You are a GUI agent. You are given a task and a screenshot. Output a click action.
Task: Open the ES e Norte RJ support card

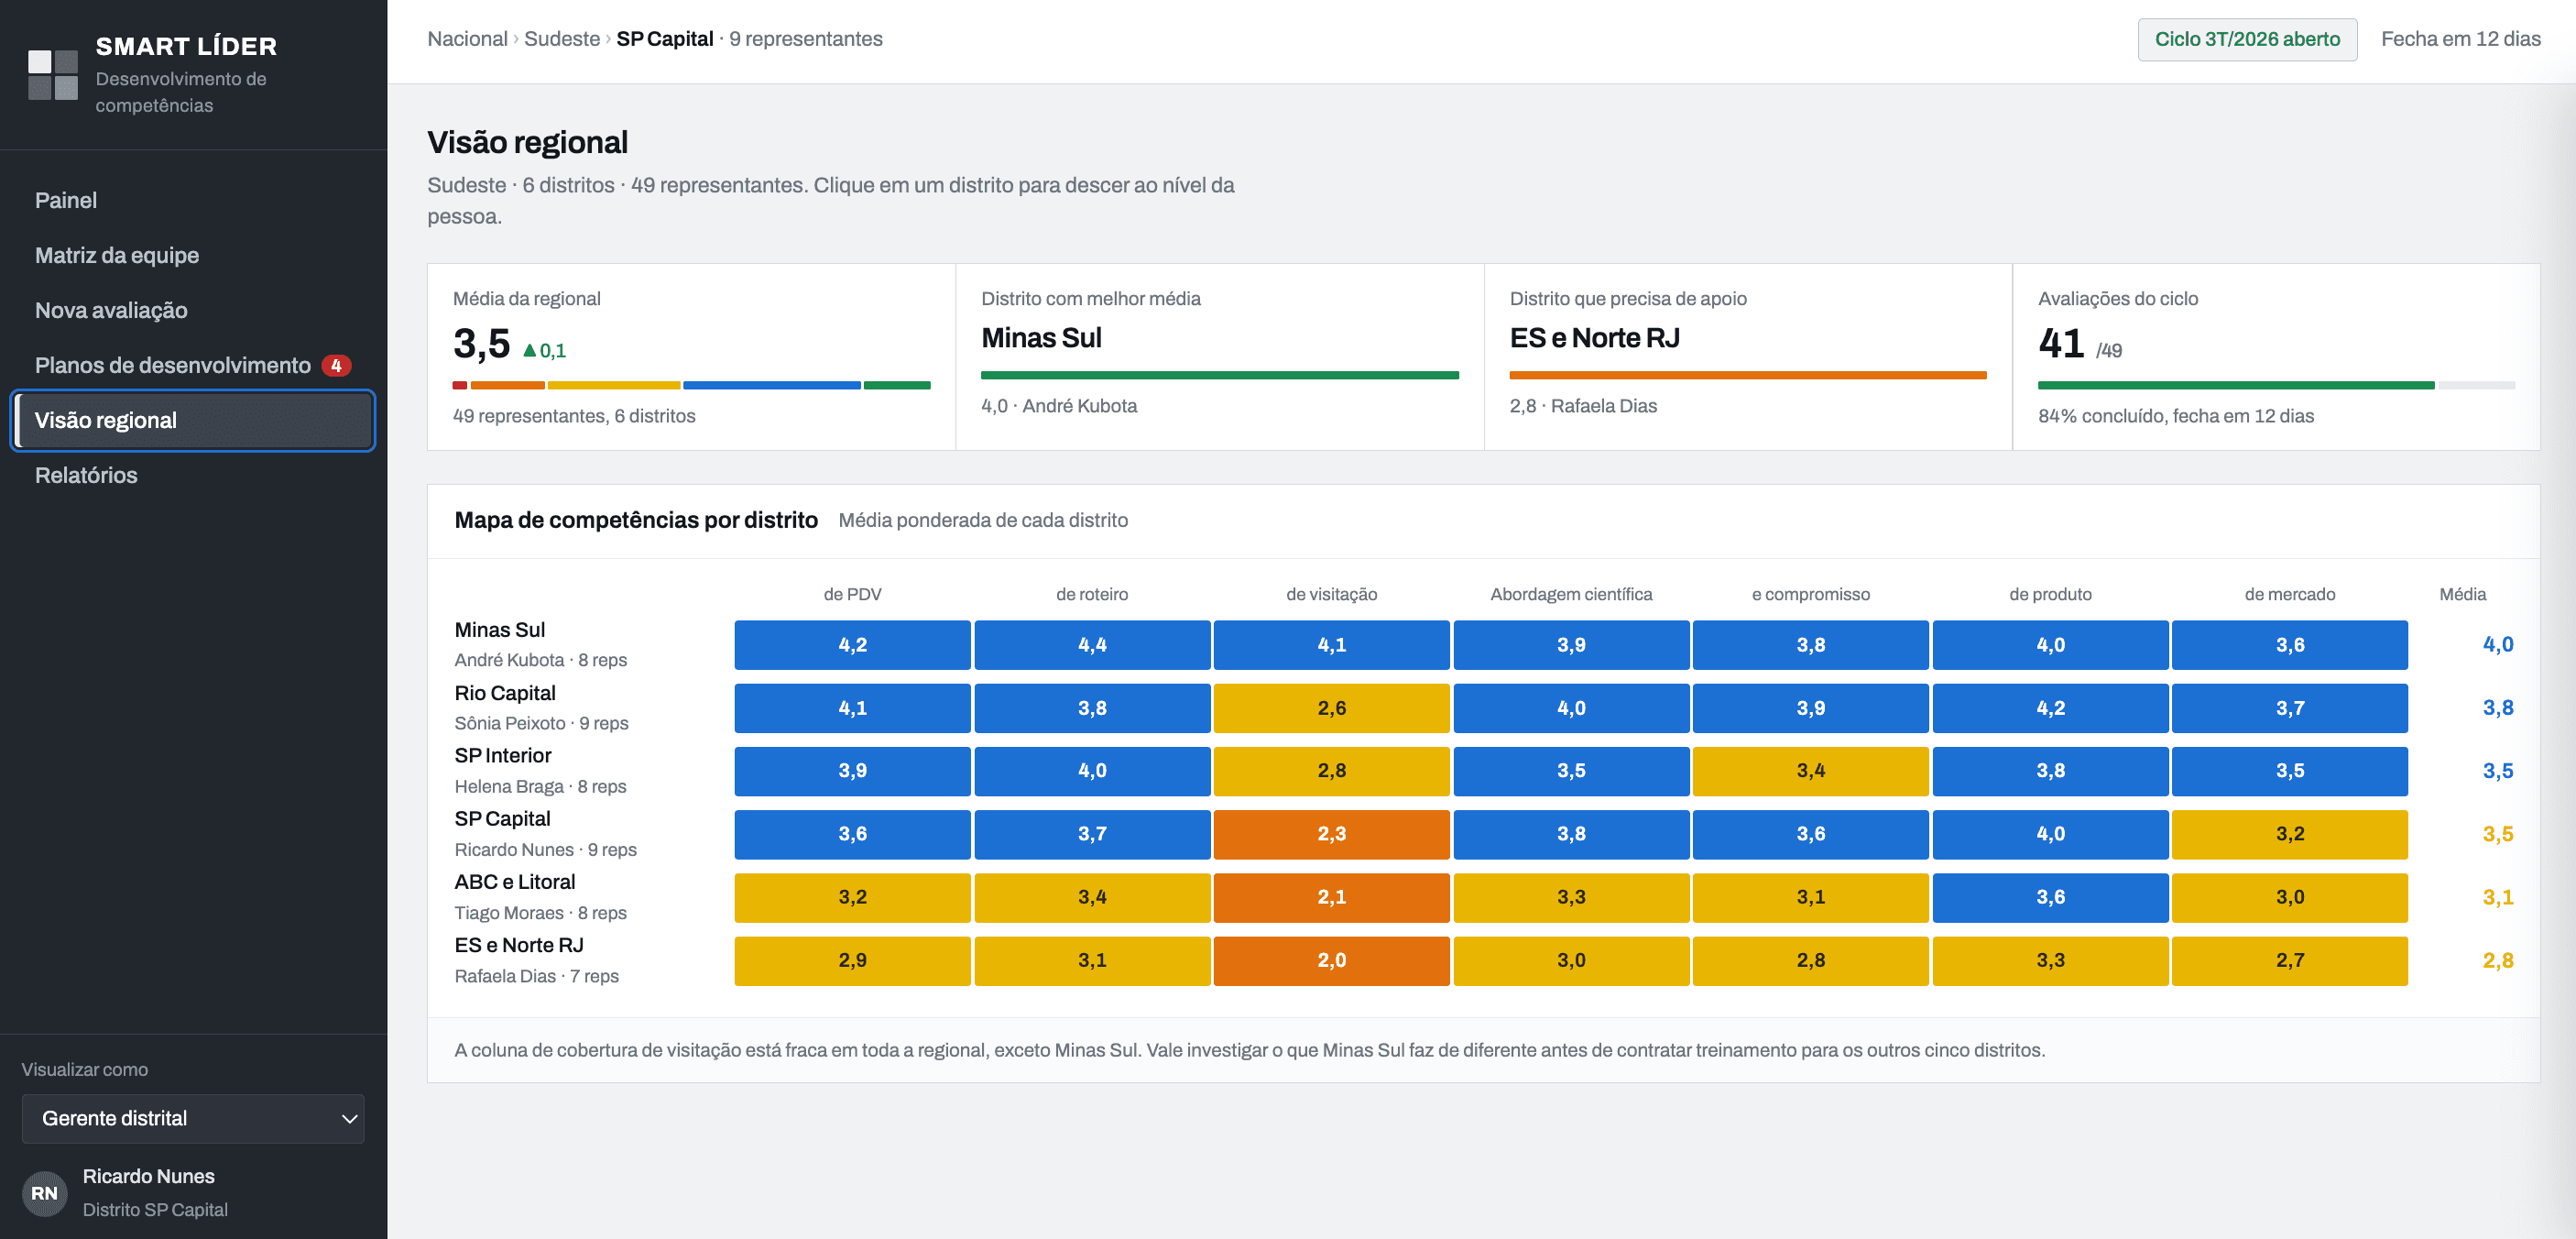pyautogui.click(x=1748, y=357)
